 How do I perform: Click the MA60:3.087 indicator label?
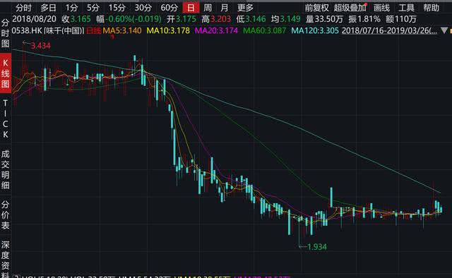pyautogui.click(x=264, y=30)
